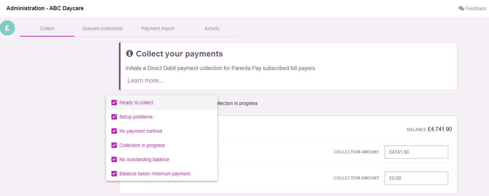The width and height of the screenshot is (489, 196).
Task: Toggle the No outstanding balance checkbox
Action: 114,159
